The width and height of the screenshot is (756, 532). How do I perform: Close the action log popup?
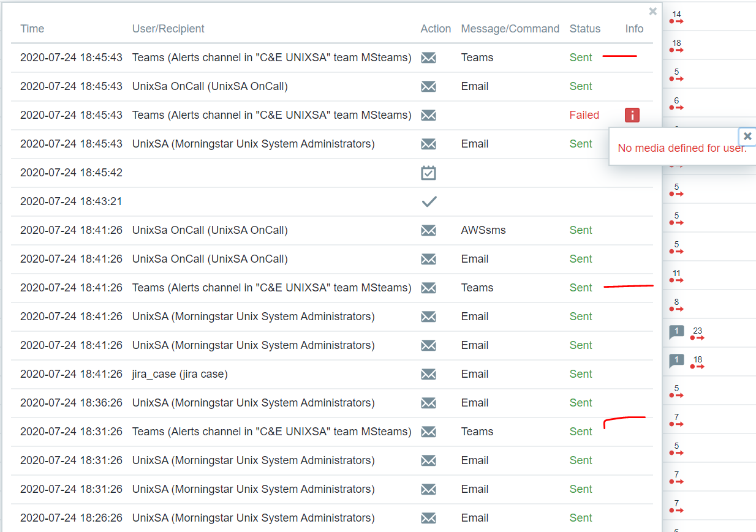point(652,12)
